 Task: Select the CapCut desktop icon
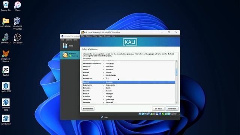[6, 71]
